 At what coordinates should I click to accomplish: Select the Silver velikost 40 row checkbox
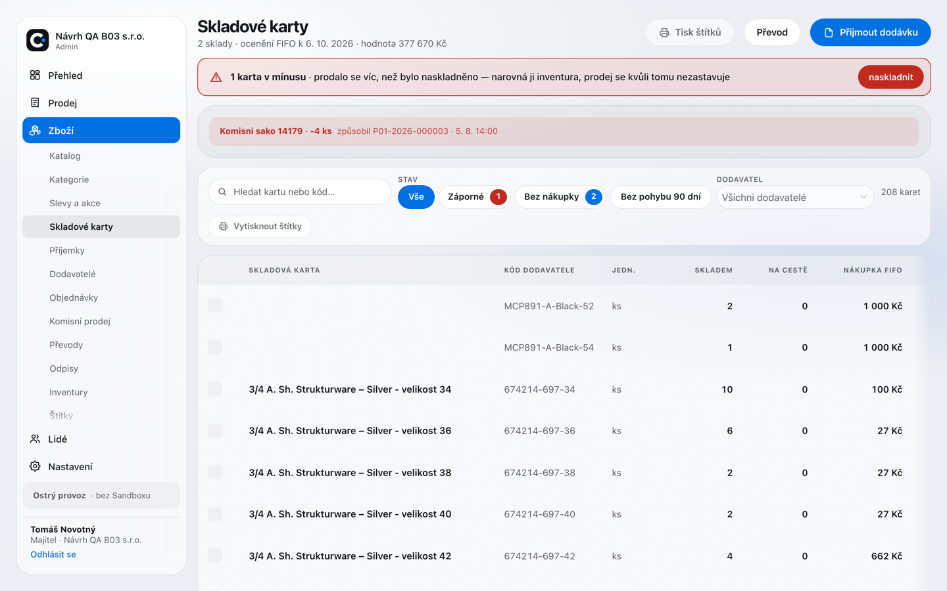coord(215,514)
